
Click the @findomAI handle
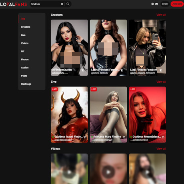pyautogui.click(x=58, y=73)
